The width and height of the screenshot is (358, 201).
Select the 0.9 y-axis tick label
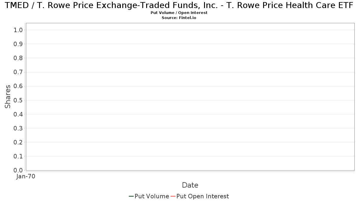pyautogui.click(x=18, y=44)
